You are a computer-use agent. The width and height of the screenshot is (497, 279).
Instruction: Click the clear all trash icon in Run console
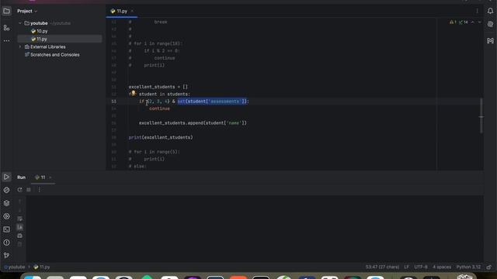pyautogui.click(x=19, y=244)
